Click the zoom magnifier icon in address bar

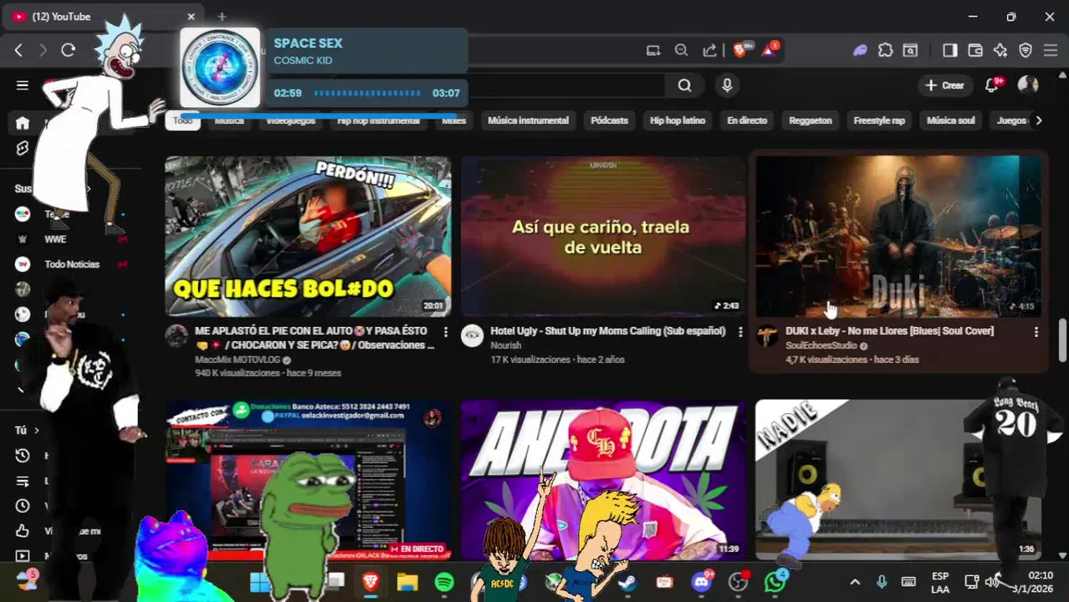pyautogui.click(x=681, y=50)
